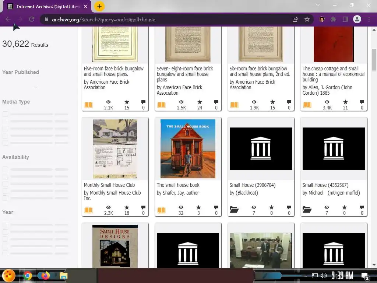
Task: Open Firefox from the taskbar
Action: [x=45, y=276]
